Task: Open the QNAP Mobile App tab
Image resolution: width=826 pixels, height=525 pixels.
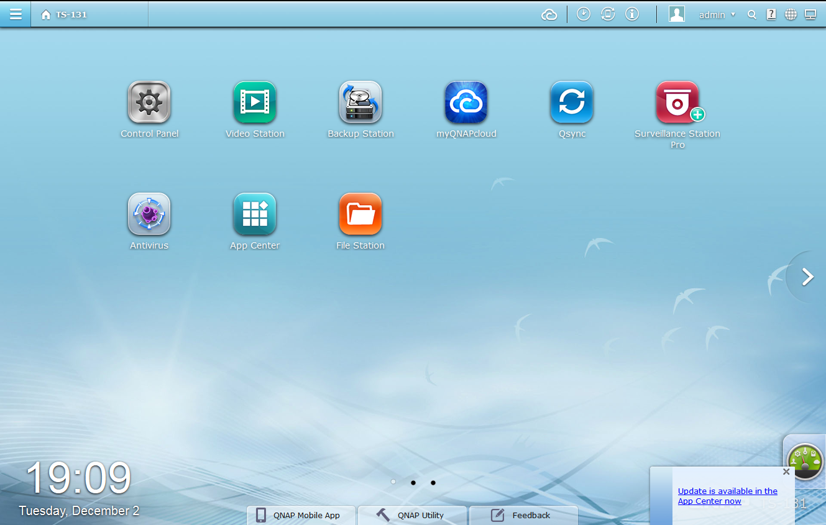Action: tap(301, 515)
